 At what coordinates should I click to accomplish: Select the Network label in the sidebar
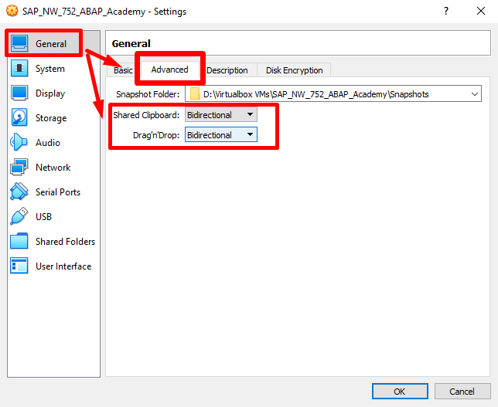53,167
